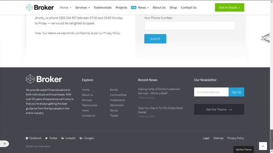Open footer Explore link News
Viewport: 273px width, 153px height.
[85, 110]
